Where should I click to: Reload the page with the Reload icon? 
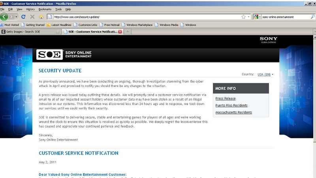click(x=23, y=17)
